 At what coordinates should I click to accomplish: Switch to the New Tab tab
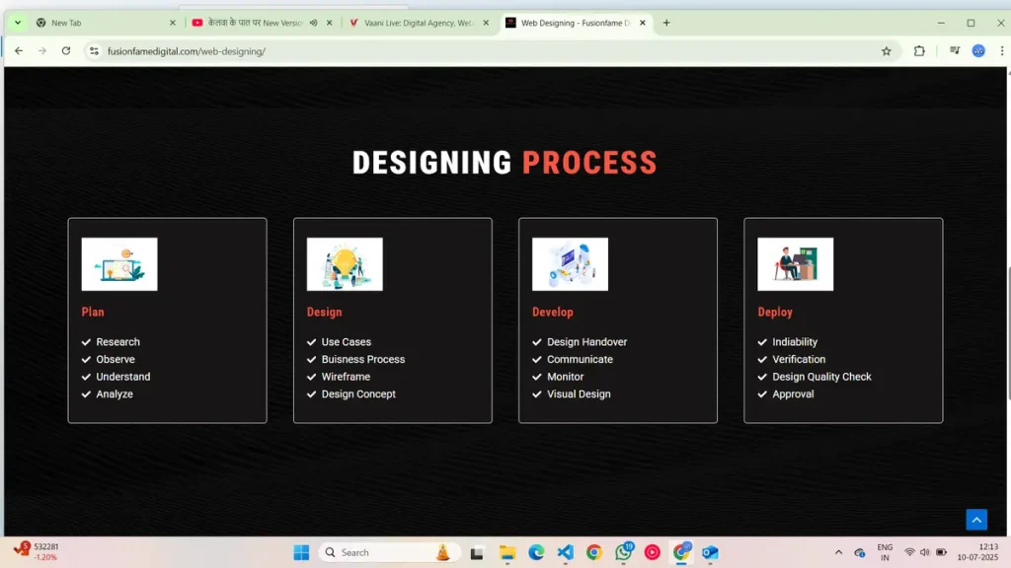pos(107,23)
